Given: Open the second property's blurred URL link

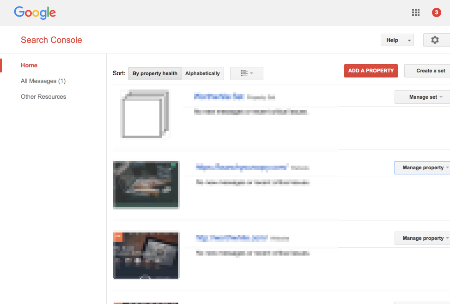Looking at the screenshot, I should coord(242,167).
